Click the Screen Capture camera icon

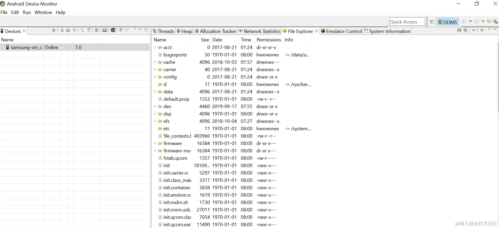click(105, 30)
